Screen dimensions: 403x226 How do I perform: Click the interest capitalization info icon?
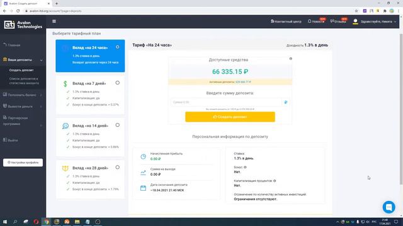pyautogui.click(x=275, y=181)
